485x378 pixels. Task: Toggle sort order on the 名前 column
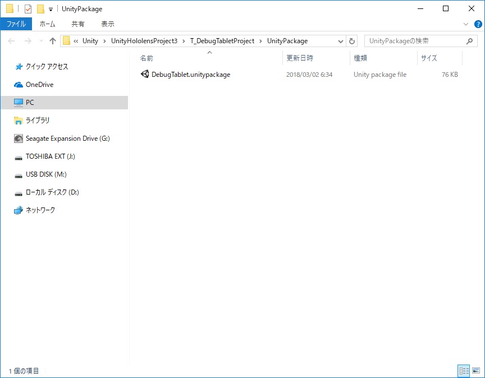coord(147,58)
